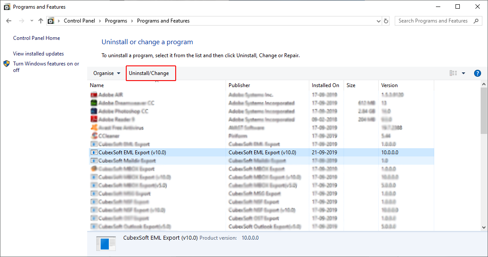
Task: Open the Organise menu
Action: (106, 73)
